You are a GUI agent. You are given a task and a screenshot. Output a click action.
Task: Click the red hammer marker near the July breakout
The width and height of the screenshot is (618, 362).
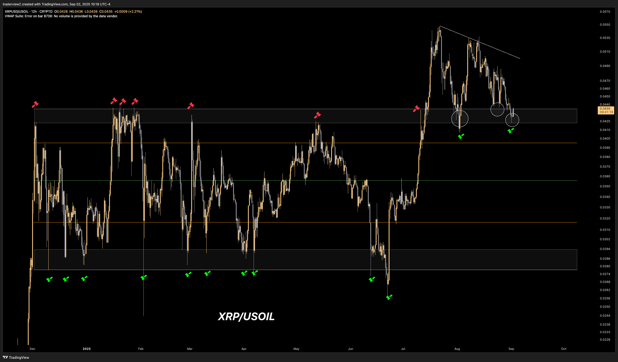tap(416, 109)
